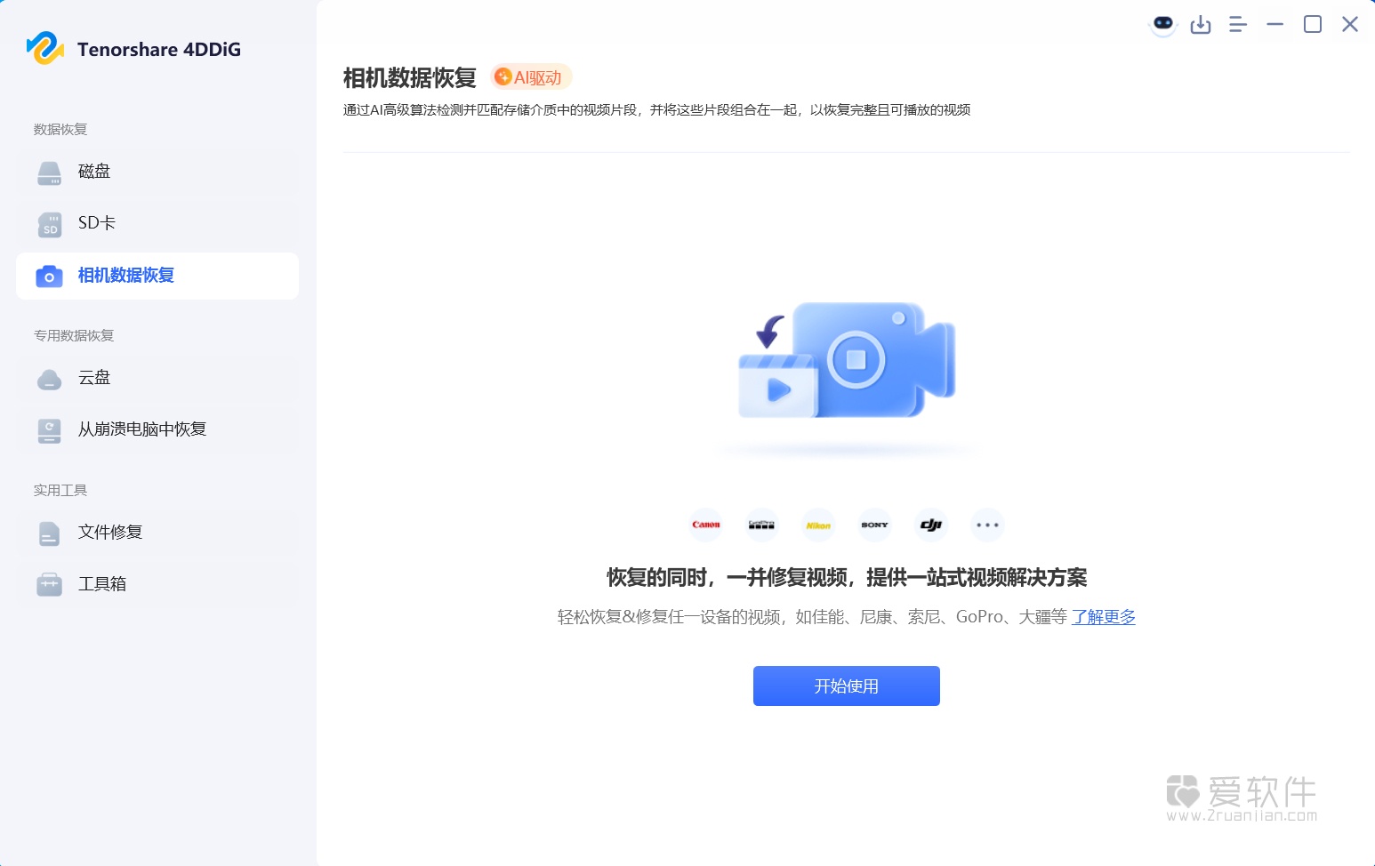Select the Nikon brand logo
Image resolution: width=1375 pixels, height=866 pixels.
coord(818,525)
